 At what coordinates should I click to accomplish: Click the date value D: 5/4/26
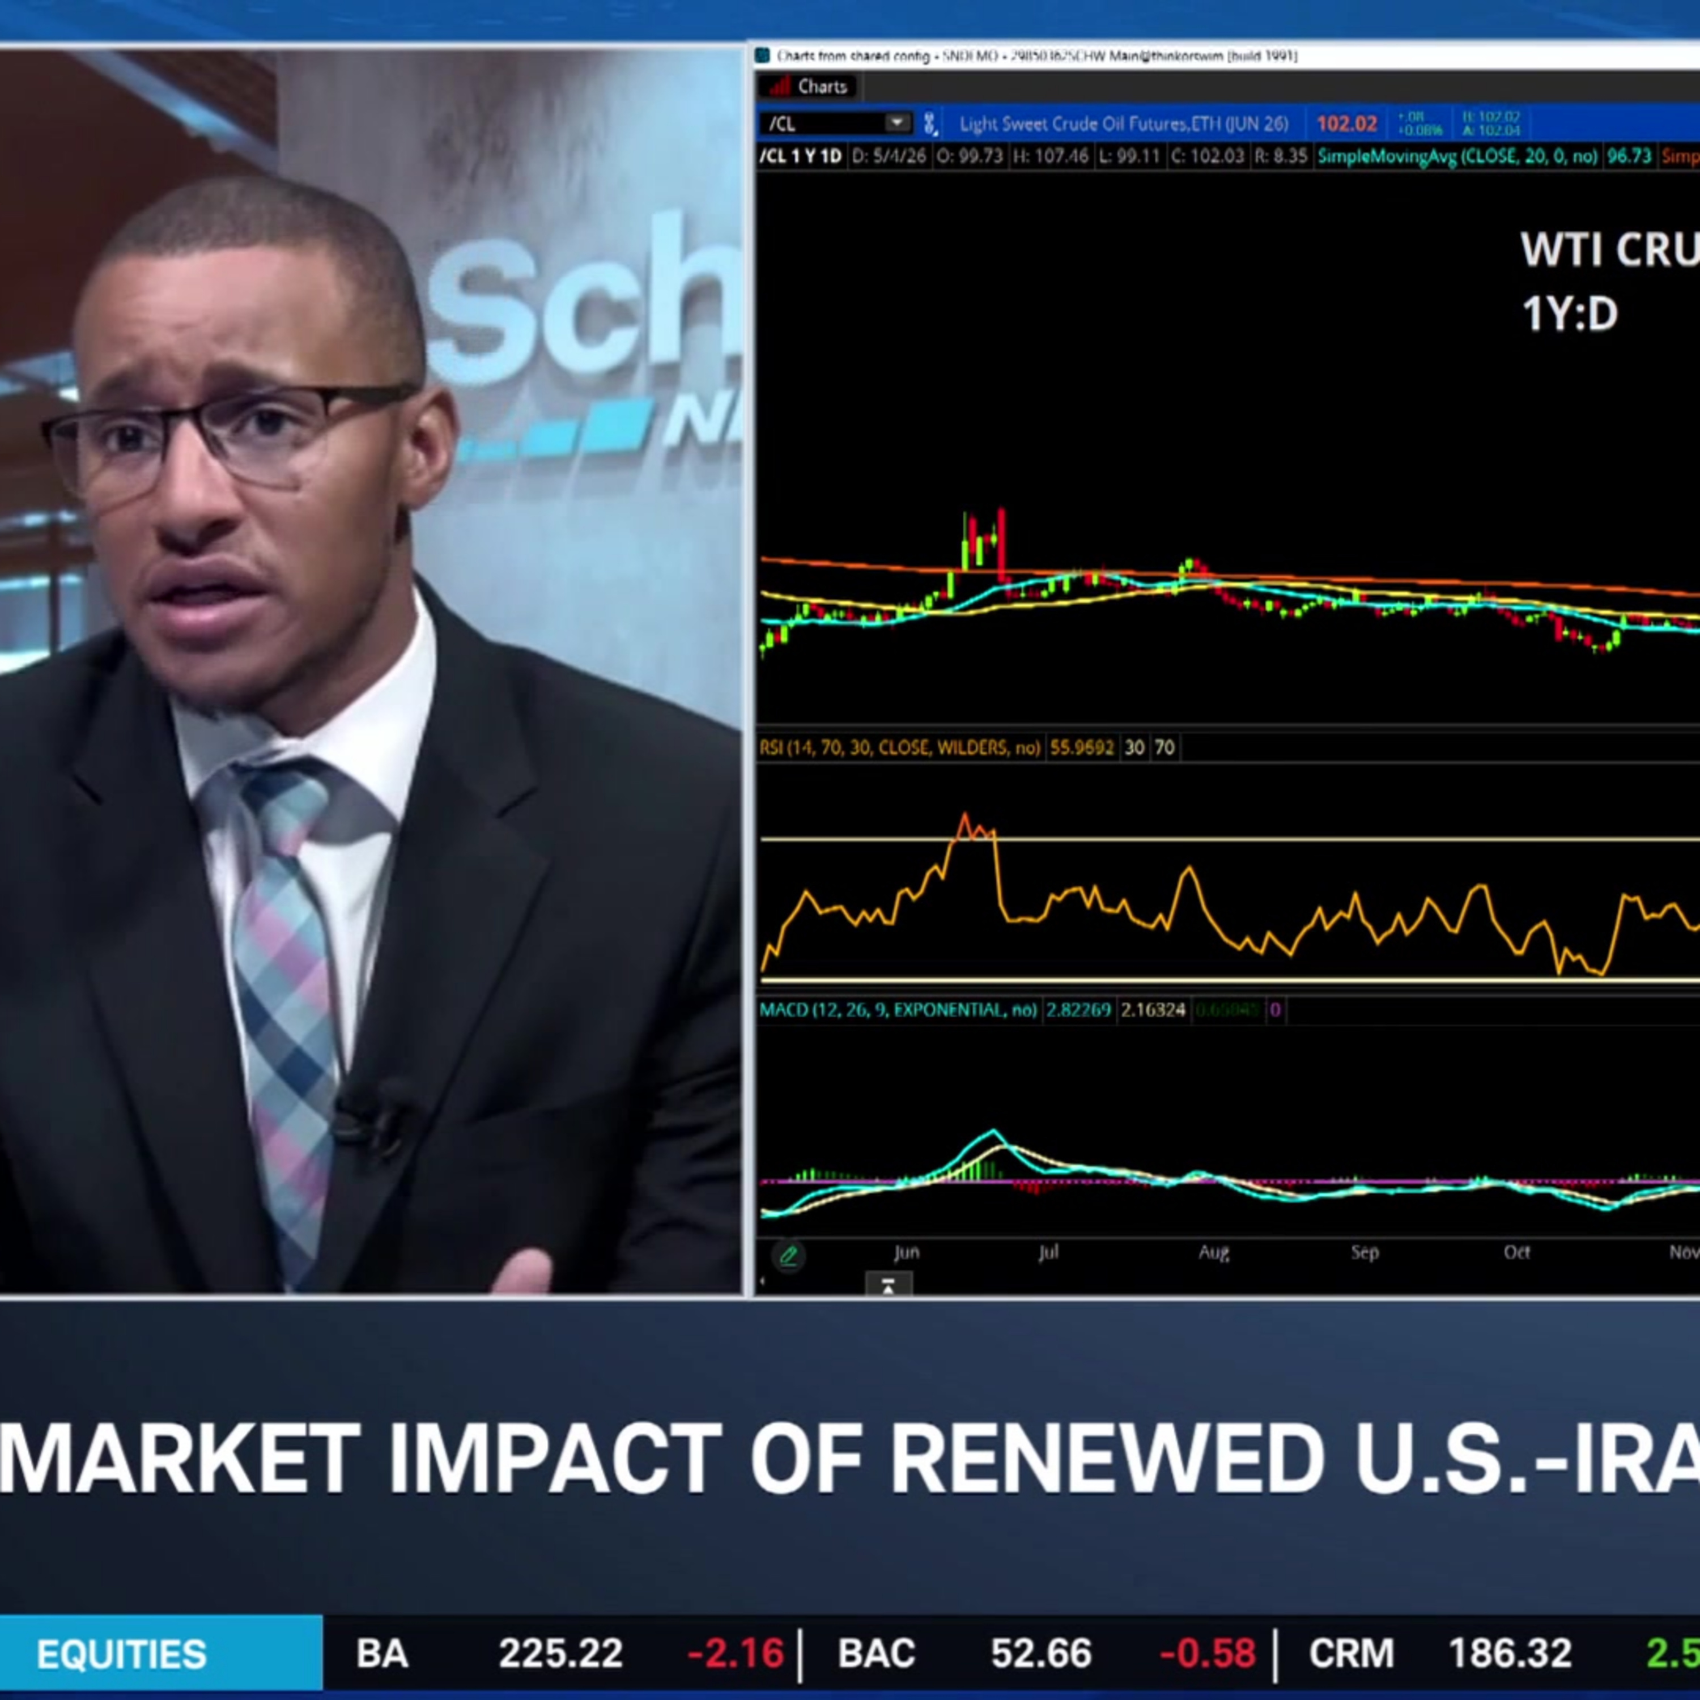click(889, 156)
